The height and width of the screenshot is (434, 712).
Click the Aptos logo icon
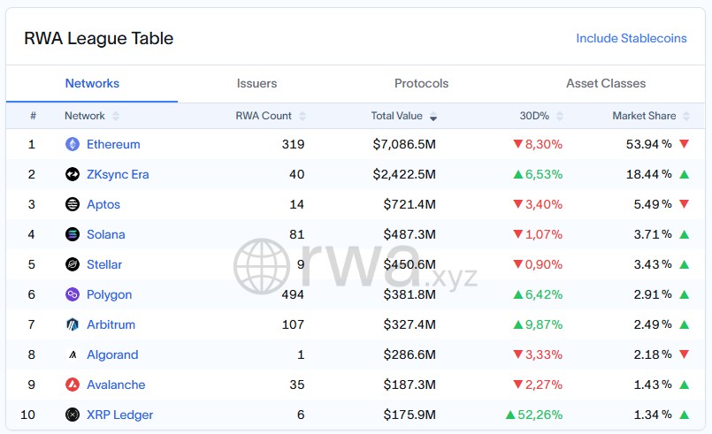(x=73, y=204)
